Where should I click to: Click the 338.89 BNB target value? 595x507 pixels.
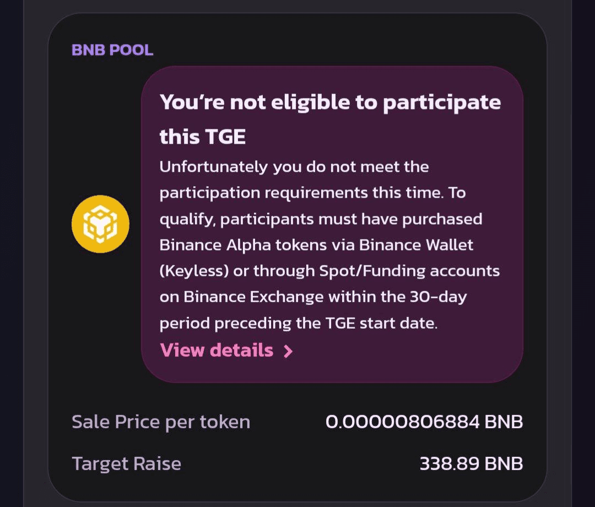tap(471, 464)
